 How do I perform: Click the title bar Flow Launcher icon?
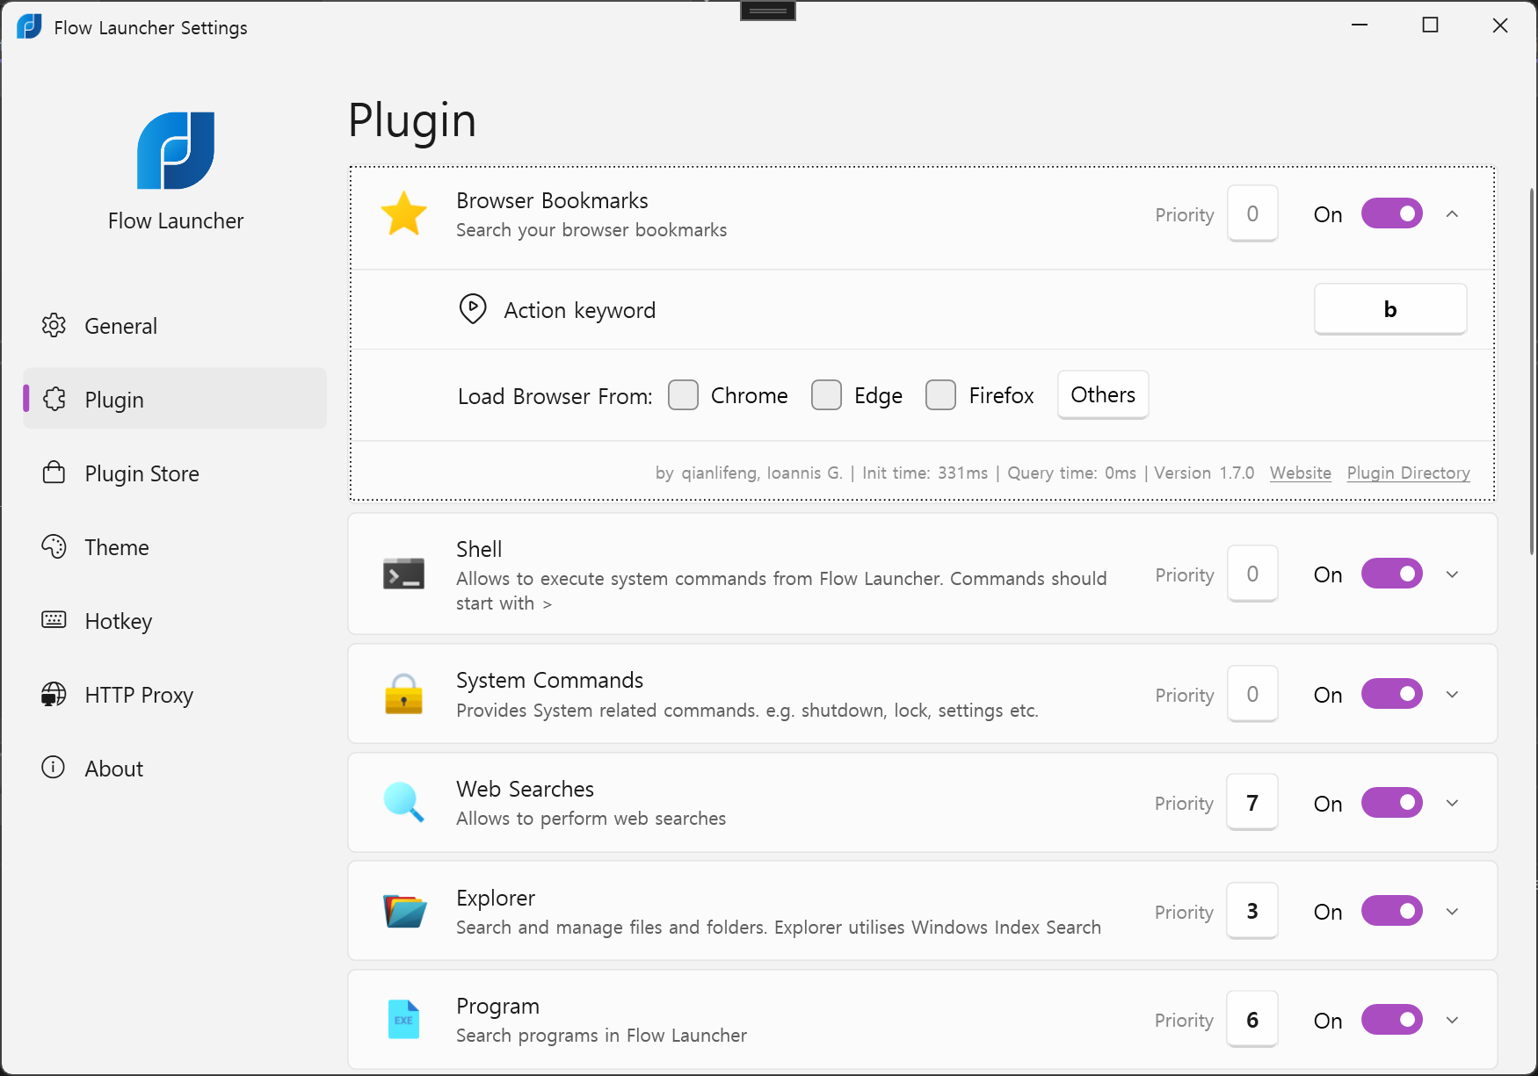(29, 26)
